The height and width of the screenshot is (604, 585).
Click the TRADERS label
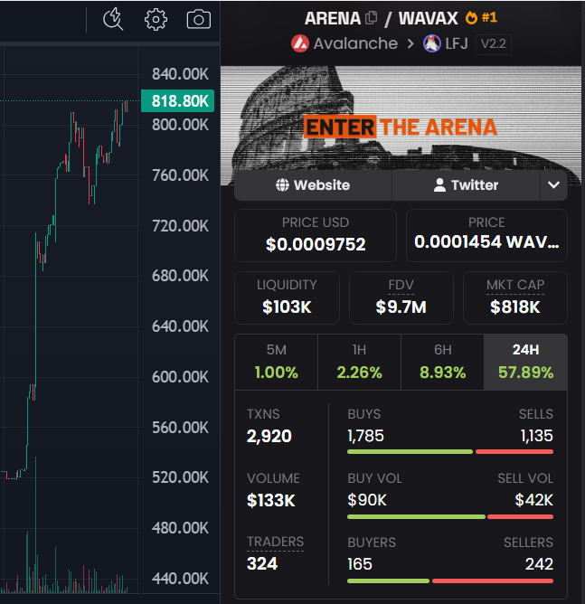(x=276, y=542)
